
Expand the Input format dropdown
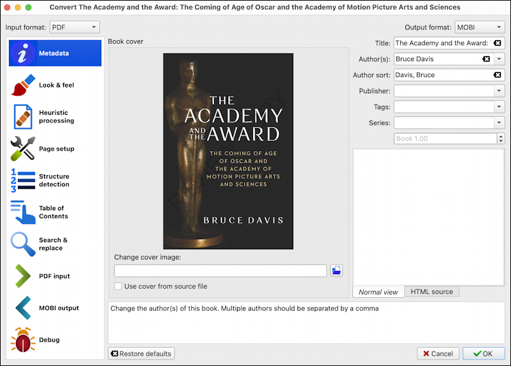[x=75, y=27]
